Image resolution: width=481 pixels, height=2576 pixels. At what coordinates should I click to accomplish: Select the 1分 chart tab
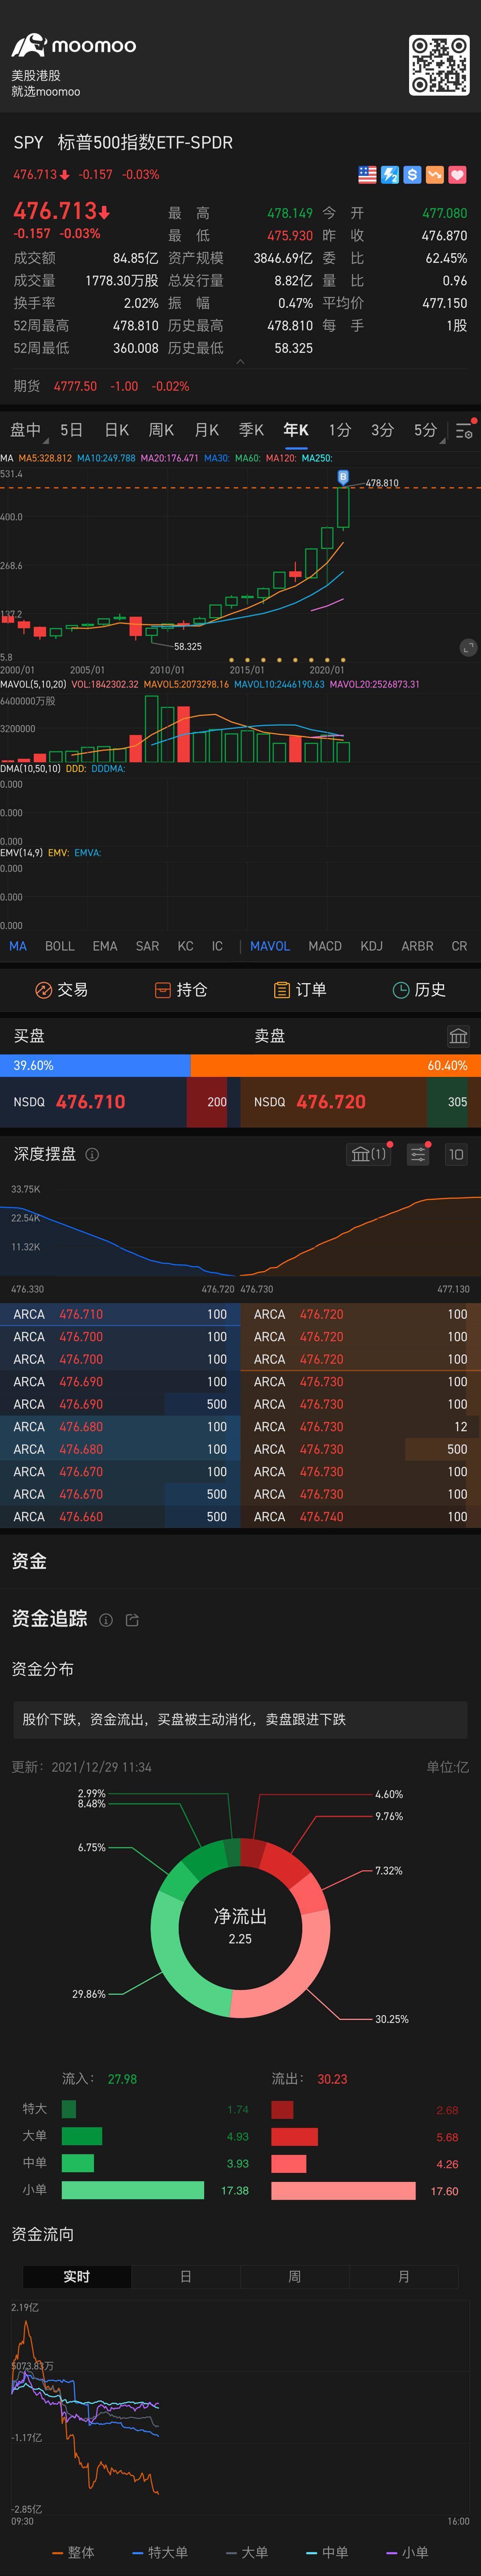coord(340,430)
